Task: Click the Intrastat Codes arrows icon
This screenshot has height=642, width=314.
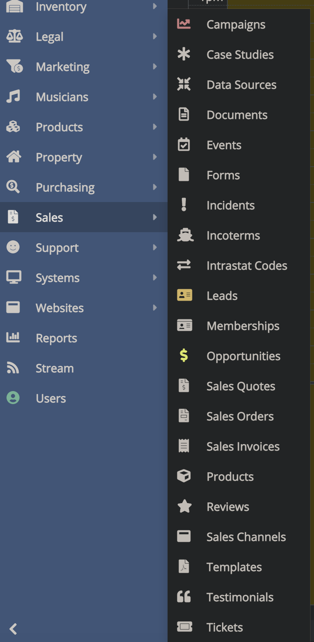Action: tap(184, 265)
